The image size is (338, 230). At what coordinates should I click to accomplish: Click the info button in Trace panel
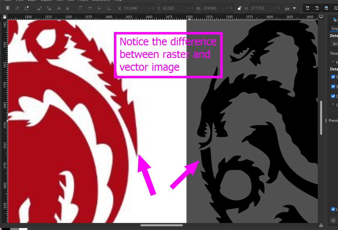333,220
